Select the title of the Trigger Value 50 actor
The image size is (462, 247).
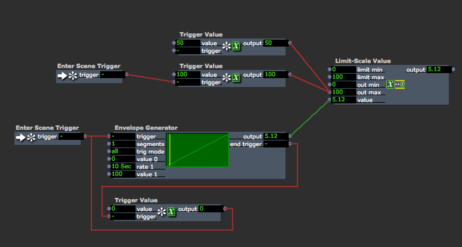[201, 35]
